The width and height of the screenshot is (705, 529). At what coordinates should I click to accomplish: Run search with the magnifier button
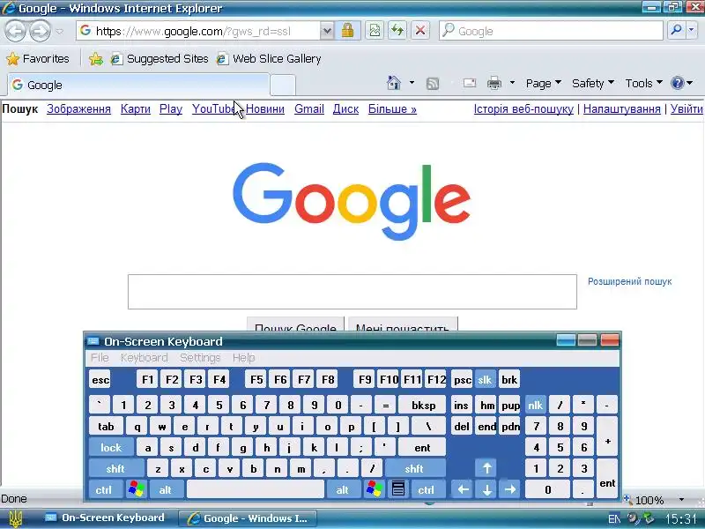(676, 31)
